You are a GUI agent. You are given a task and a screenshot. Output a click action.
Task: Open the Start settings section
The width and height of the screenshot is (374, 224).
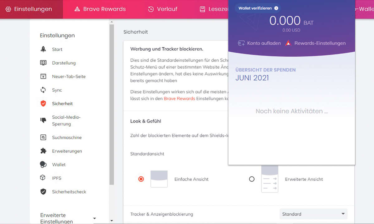point(57,49)
